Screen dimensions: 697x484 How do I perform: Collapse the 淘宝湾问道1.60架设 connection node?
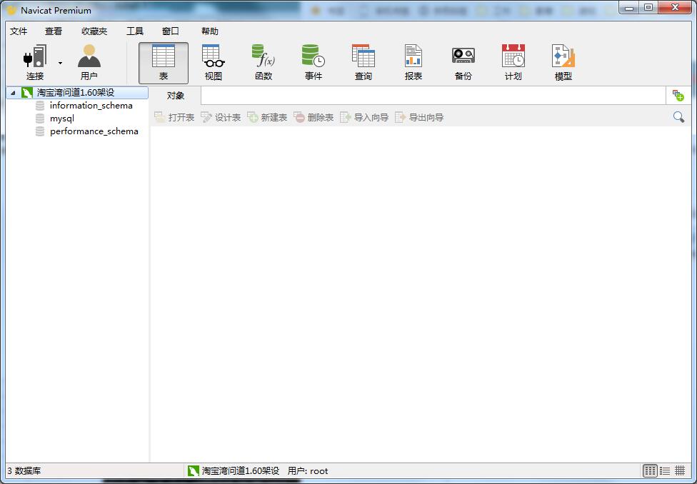pos(13,93)
